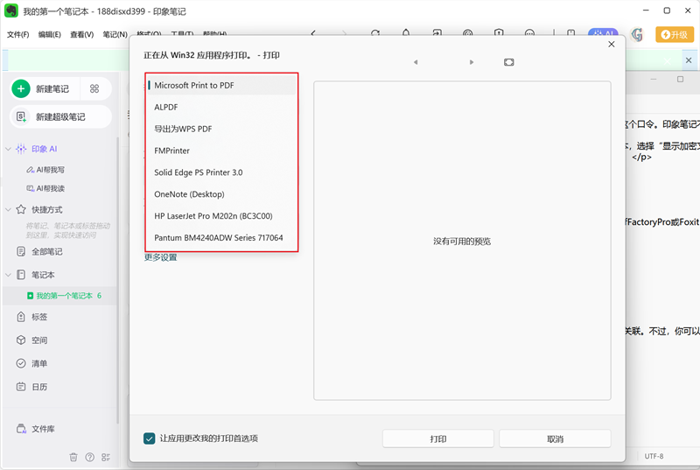Click 新建超级笔记 button
The width and height of the screenshot is (700, 470).
(x=60, y=117)
